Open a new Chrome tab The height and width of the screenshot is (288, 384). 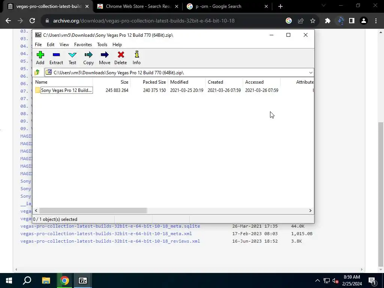[x=280, y=6]
